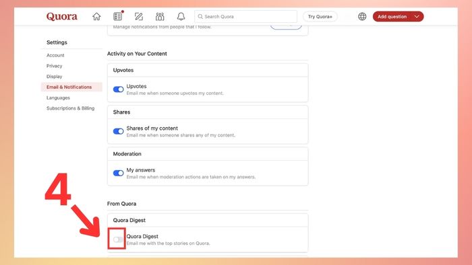Open the Answer pencil icon
Screen dimensions: 472x265
[x=139, y=17]
